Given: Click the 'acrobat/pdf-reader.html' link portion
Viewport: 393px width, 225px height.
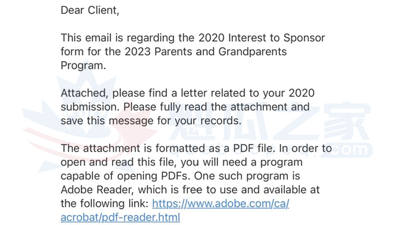Looking at the screenshot, I should (x=120, y=217).
